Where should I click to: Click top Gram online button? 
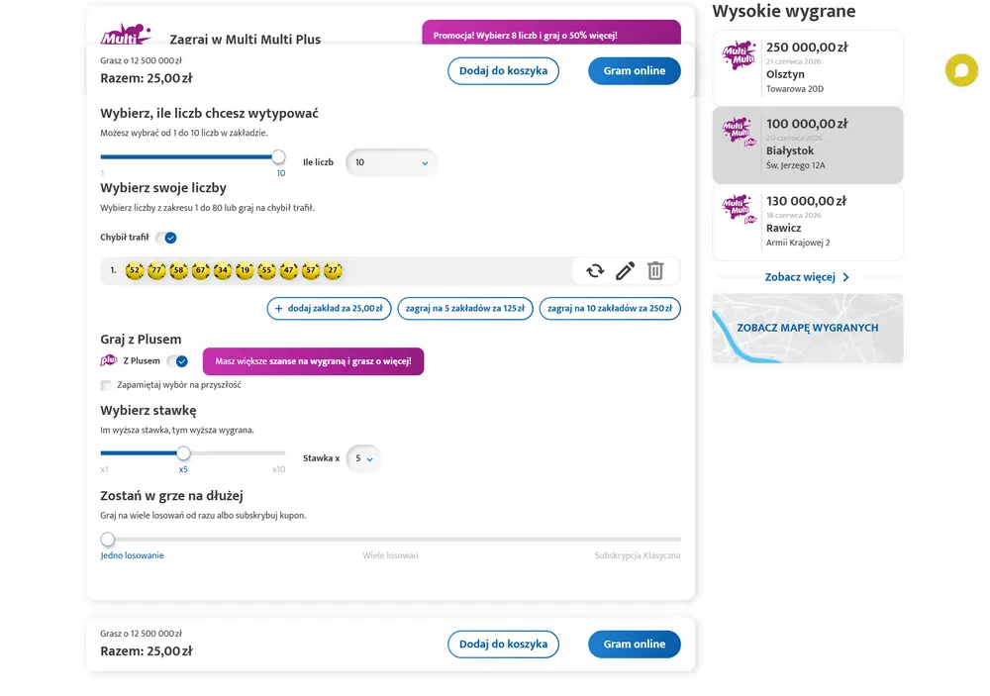635,70
